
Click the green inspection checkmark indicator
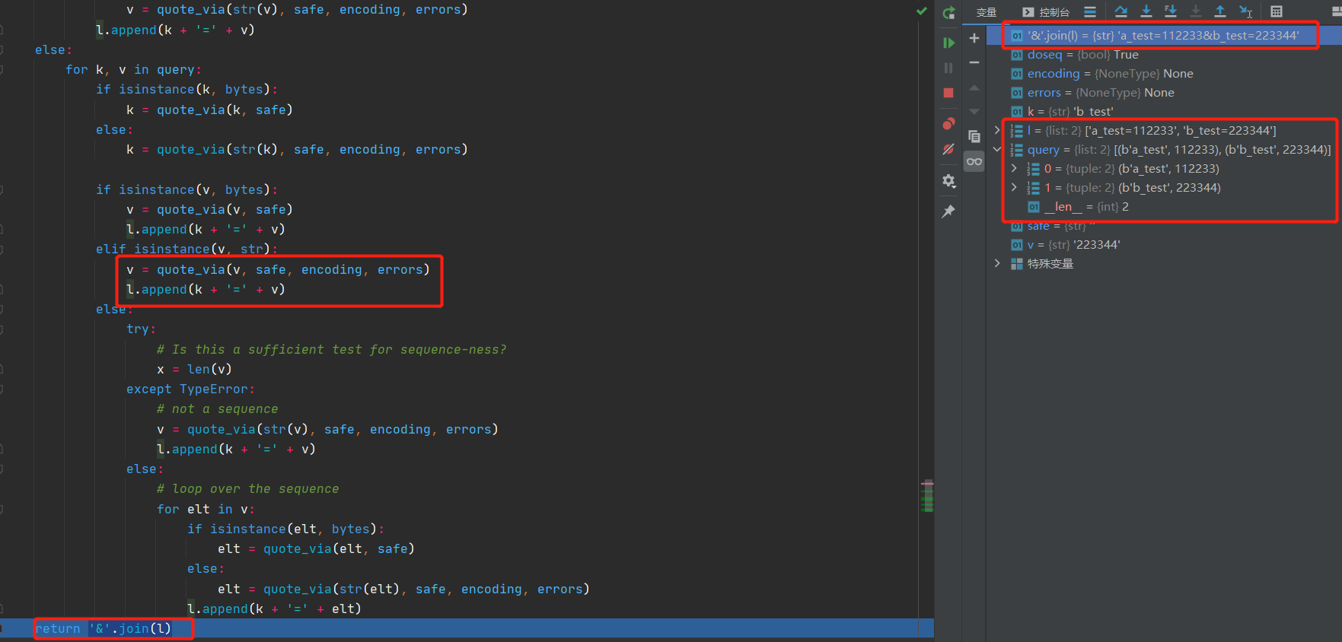click(921, 11)
